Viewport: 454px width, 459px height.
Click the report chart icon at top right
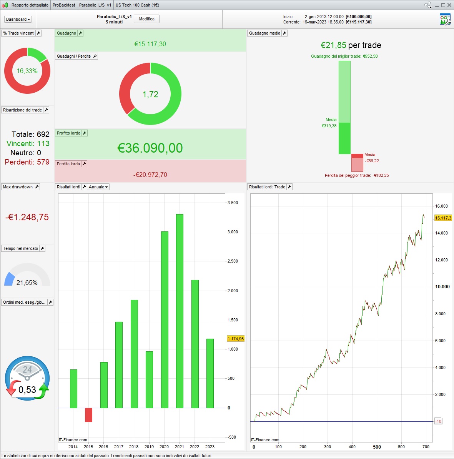coord(445,19)
